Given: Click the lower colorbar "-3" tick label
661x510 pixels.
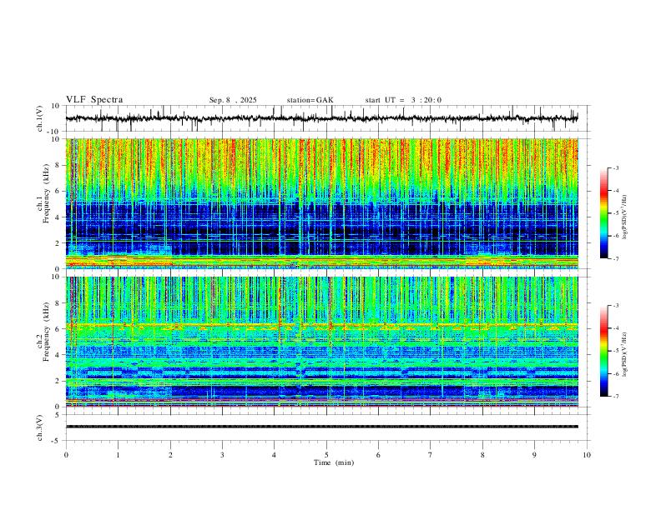Looking at the screenshot, I should 615,306.
